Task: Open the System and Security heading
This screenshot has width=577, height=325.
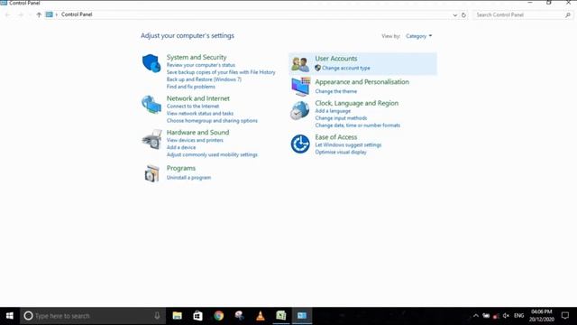Action: tap(197, 57)
